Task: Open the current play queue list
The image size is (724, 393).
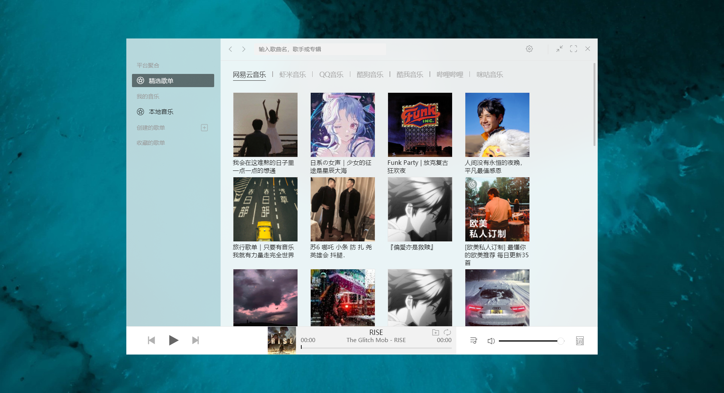Action: click(474, 341)
